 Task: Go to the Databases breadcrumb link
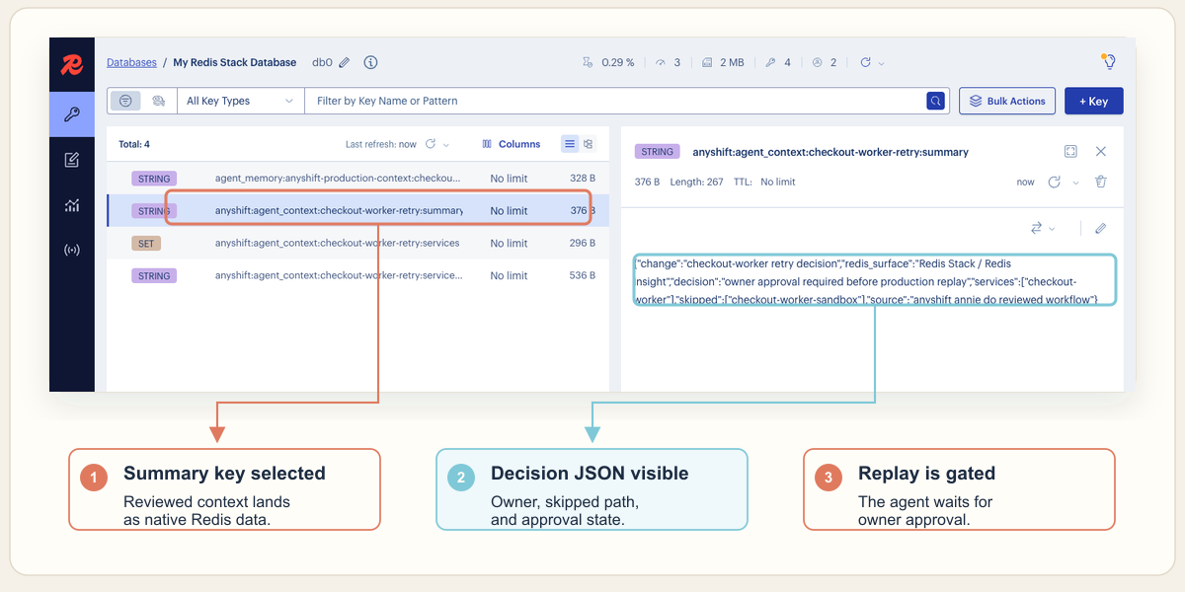click(131, 62)
